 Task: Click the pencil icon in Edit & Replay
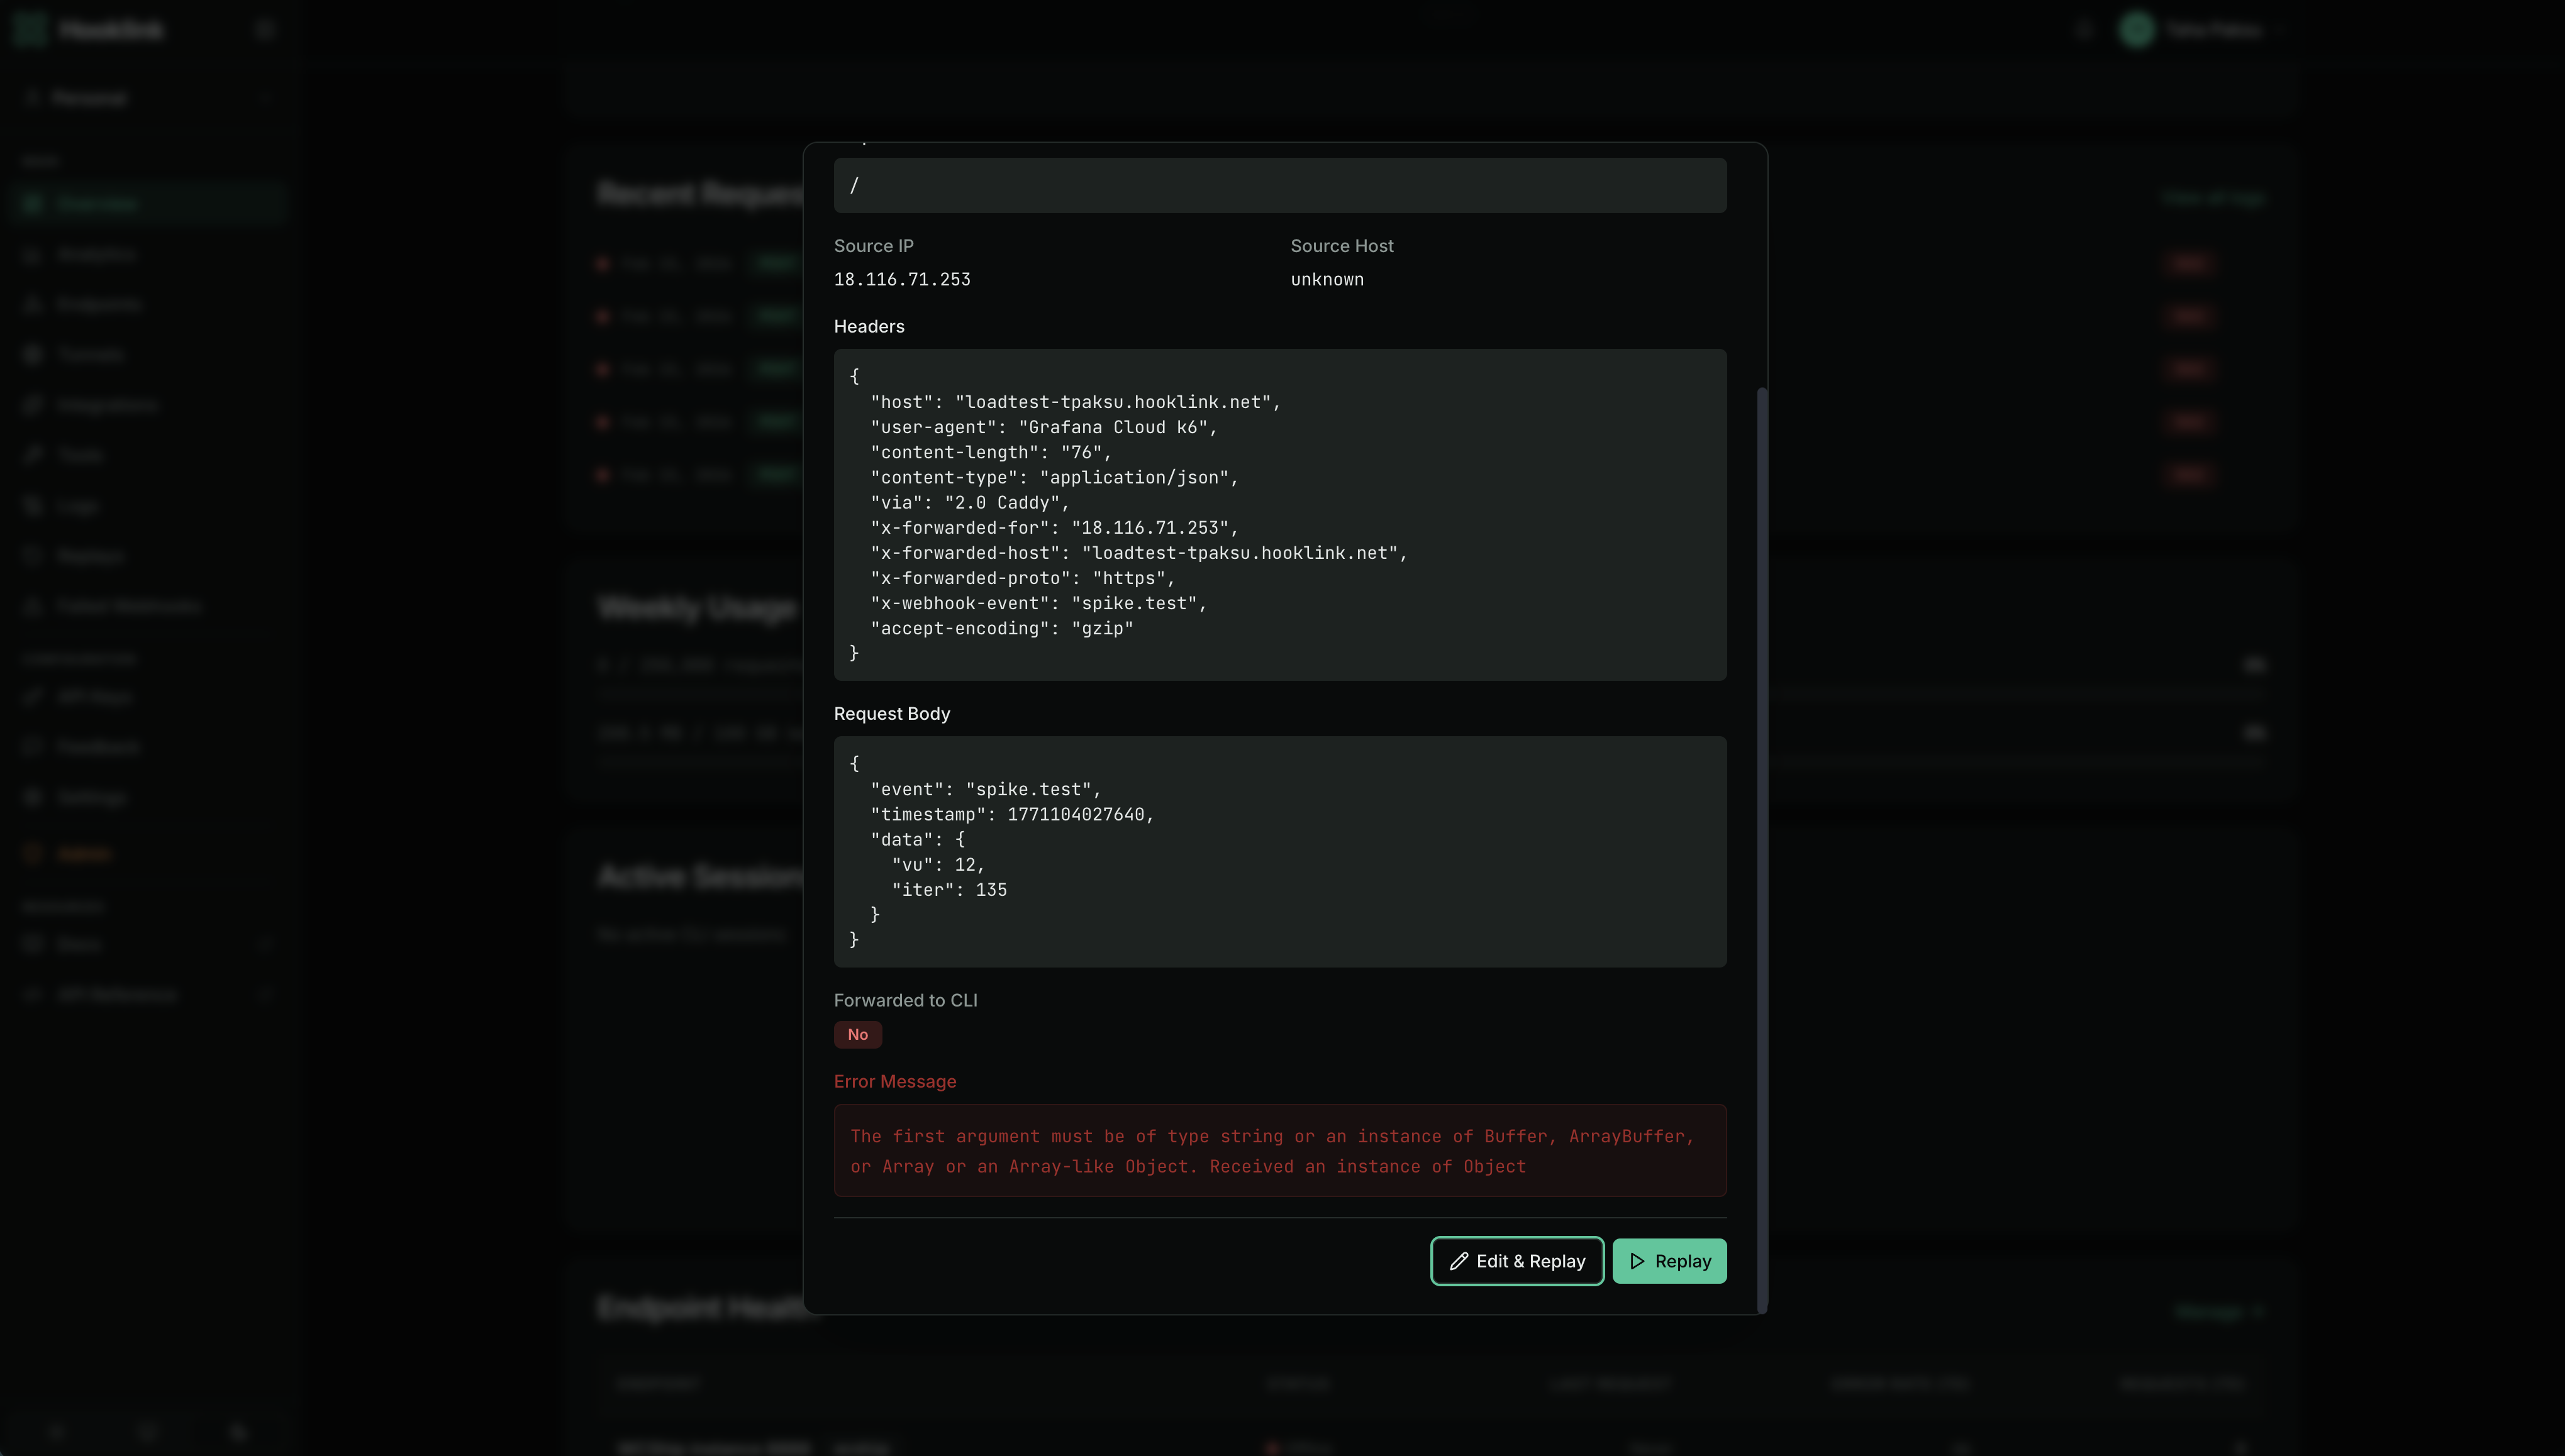(1459, 1261)
